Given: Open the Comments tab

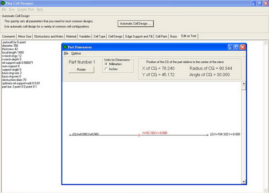Looking at the screenshot, I should click(x=9, y=36).
